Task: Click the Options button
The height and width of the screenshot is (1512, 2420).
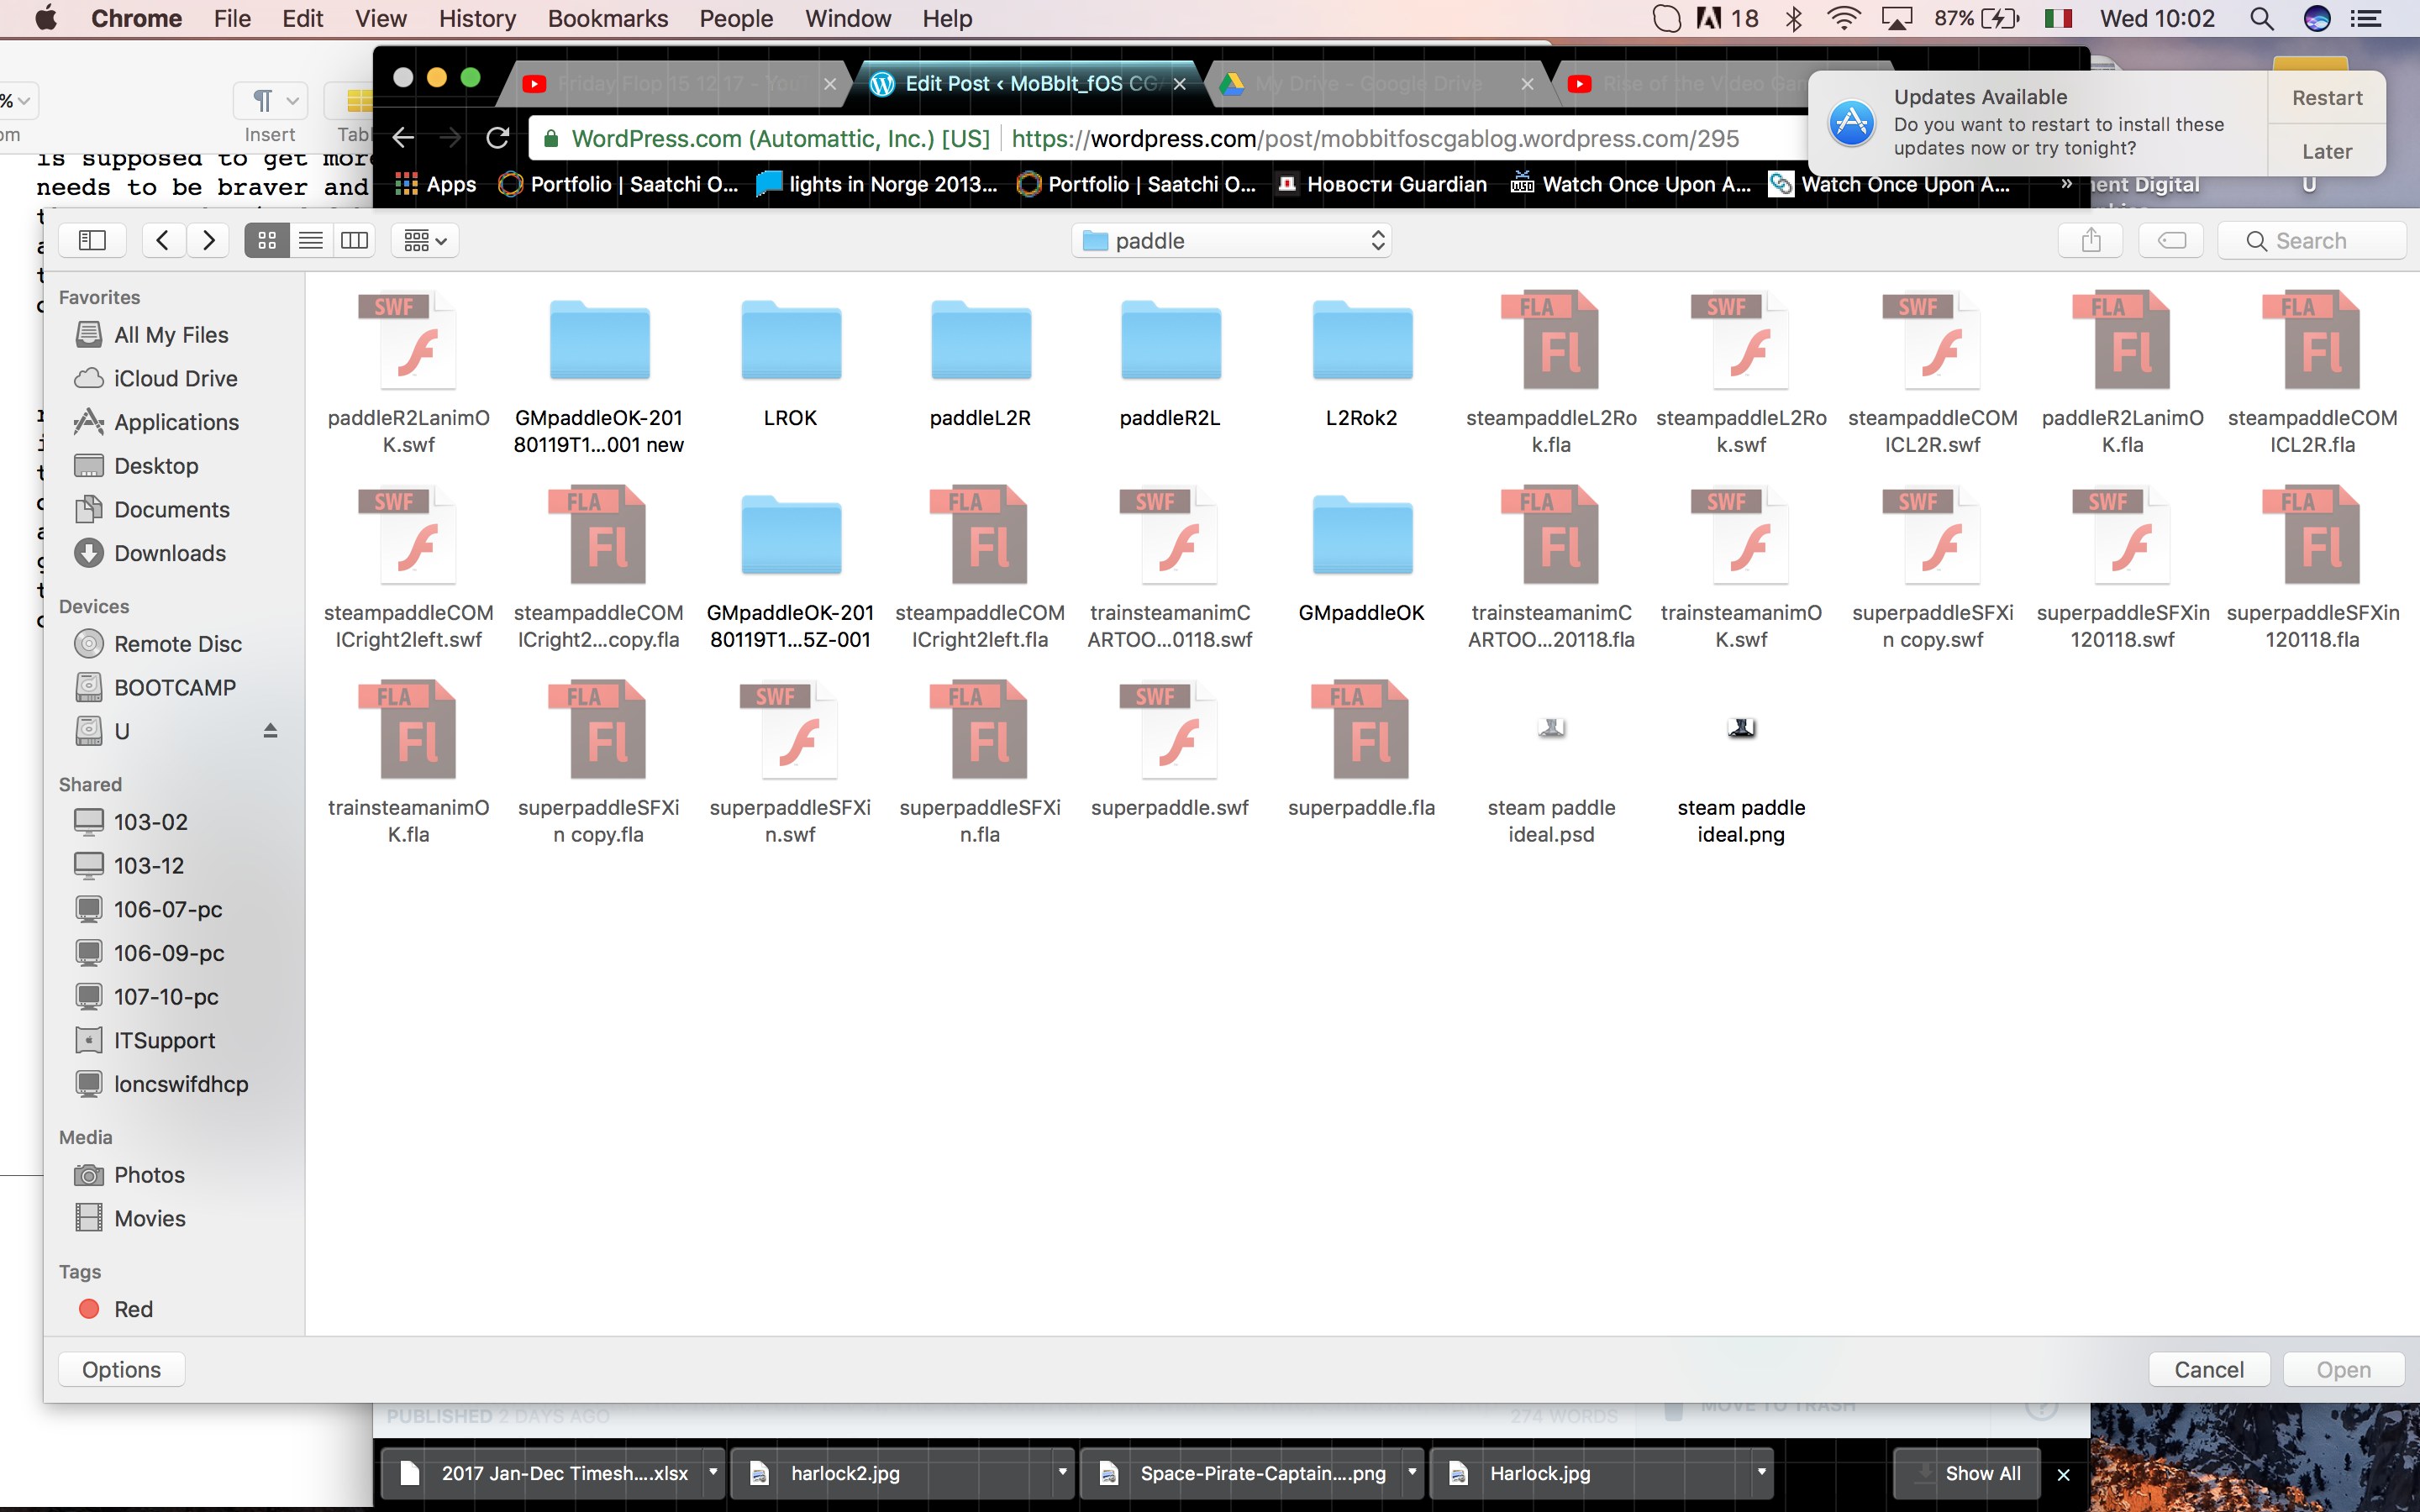Action: (121, 1369)
